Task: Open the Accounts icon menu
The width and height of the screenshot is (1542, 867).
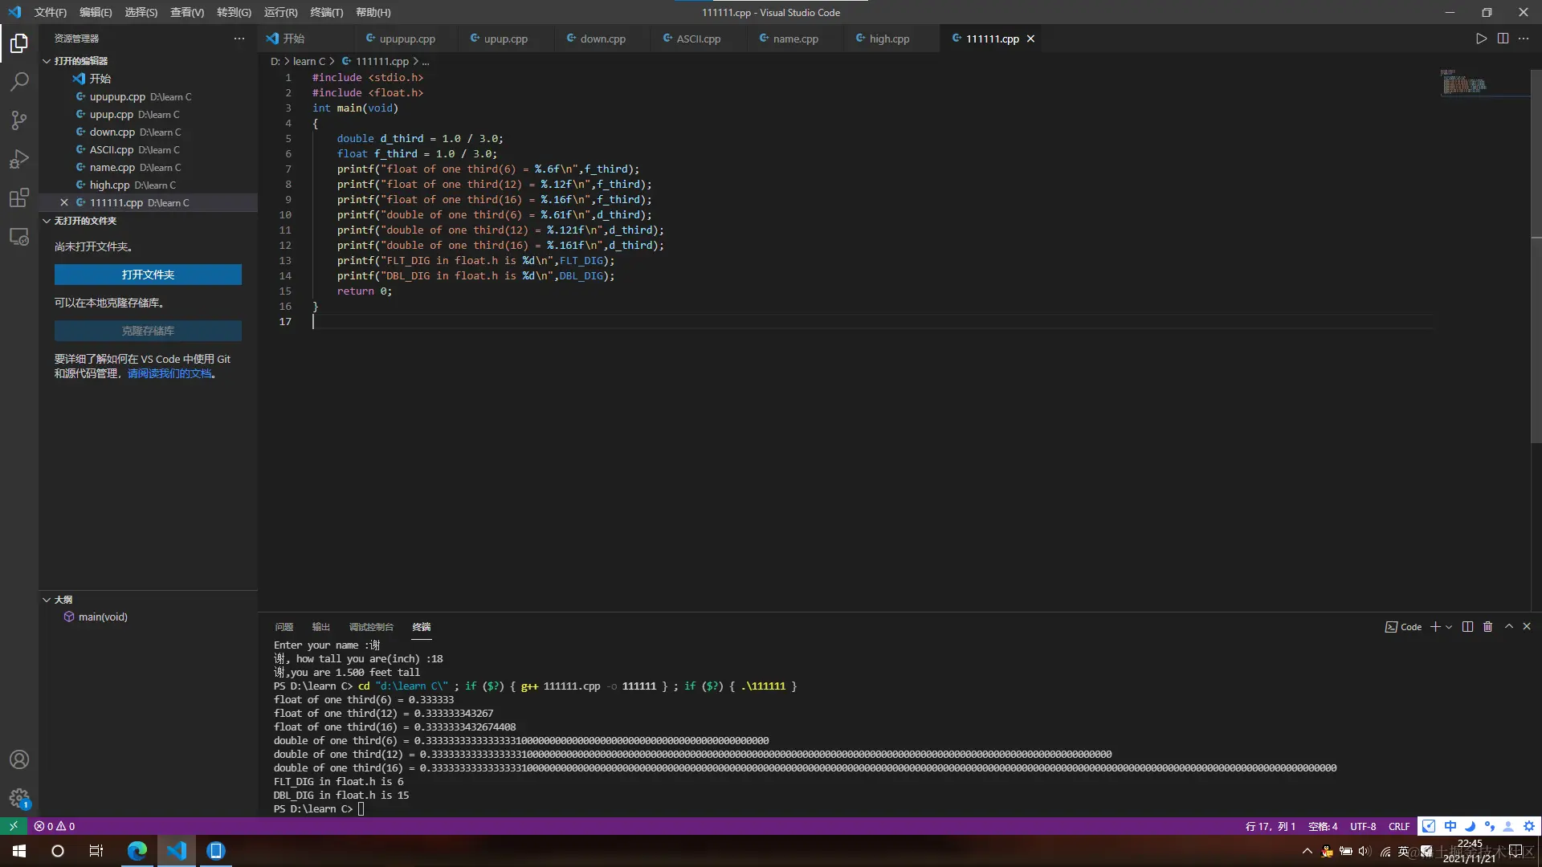Action: (19, 759)
